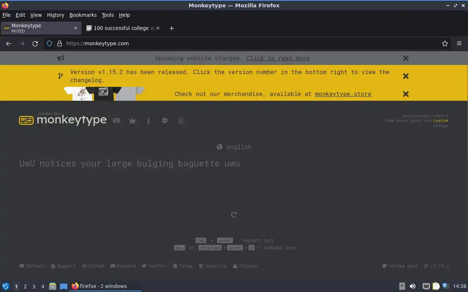468x292 pixels.
Task: Go back to the previous page
Action: coord(9,43)
